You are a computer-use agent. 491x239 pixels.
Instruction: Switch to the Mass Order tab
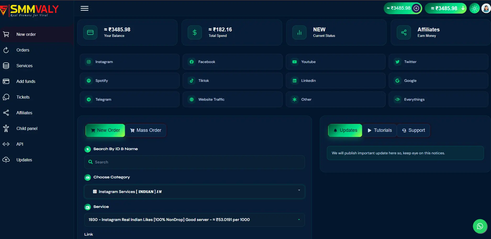[x=146, y=130]
